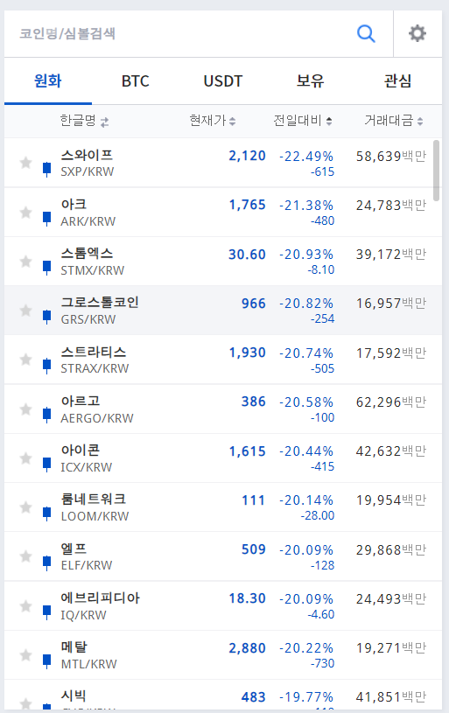
Task: Sort by 현재가 column arrows
Action: pos(233,121)
